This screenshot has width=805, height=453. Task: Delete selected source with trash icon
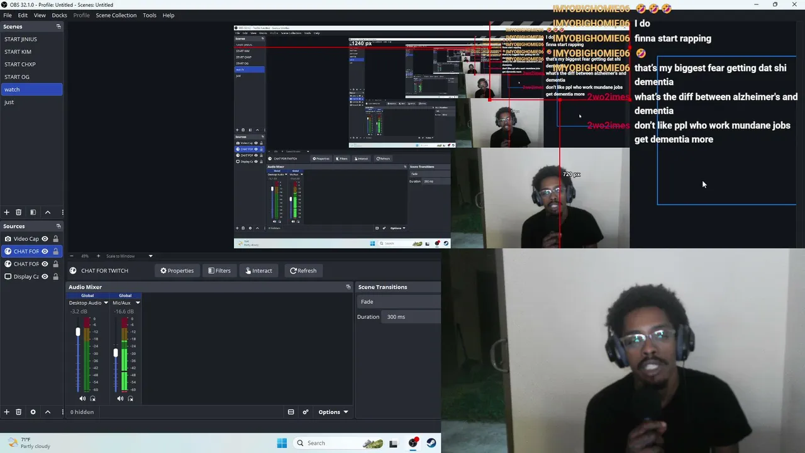pyautogui.click(x=19, y=412)
